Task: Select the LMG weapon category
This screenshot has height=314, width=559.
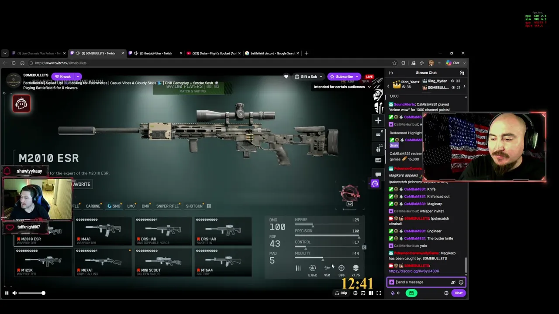Action: click(x=131, y=206)
